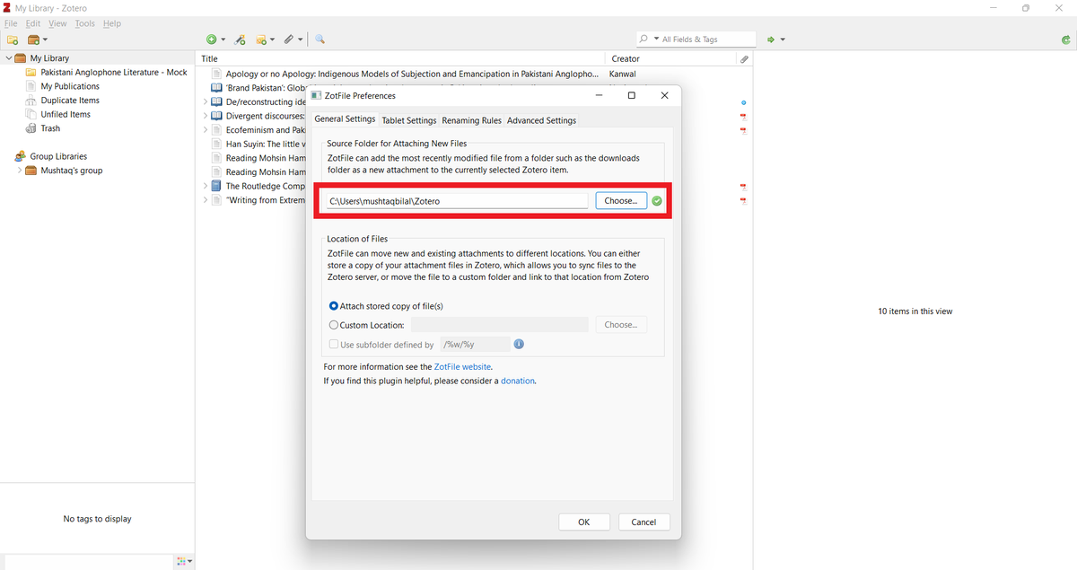1077x570 pixels.
Task: Click book icon of 'Brand Pakistan' item
Action: tap(216, 88)
